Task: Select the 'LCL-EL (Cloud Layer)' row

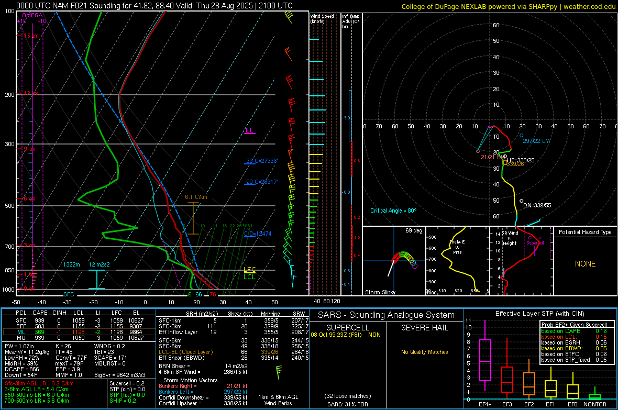Action: (234, 352)
